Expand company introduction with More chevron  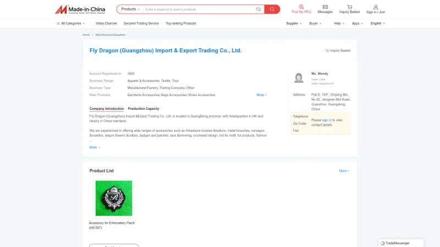pos(95,147)
